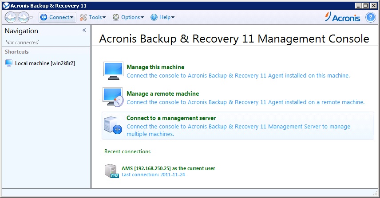Collapse the Navigation pane with double chevron
This screenshot has height=198, width=380.
[84, 30]
